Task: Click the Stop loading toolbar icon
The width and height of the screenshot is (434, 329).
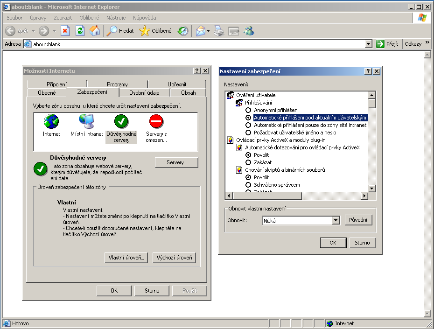Action: click(65, 31)
